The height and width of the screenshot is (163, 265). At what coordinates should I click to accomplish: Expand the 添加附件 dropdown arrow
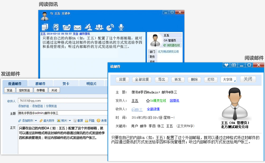tap(36, 121)
